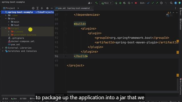The image size is (182, 102).
Task: Click the IDE updates blue arrow icon
Action: 175,3
